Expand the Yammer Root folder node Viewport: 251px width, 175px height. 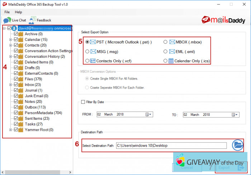[11, 130]
